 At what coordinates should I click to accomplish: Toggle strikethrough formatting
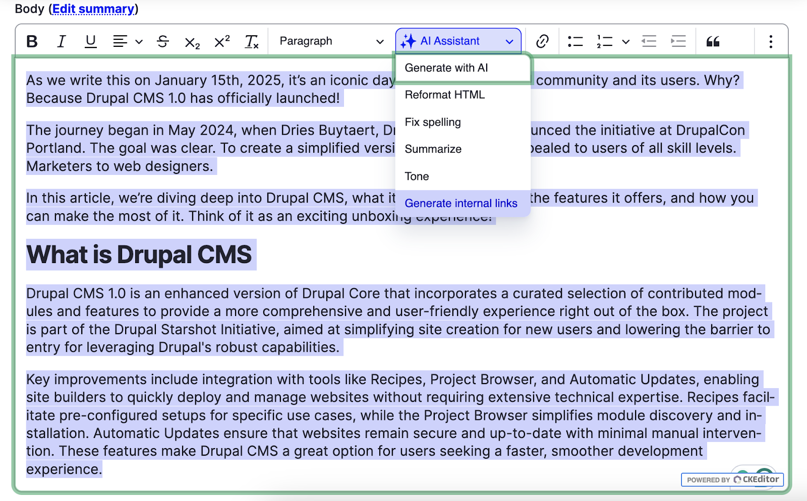tap(162, 41)
